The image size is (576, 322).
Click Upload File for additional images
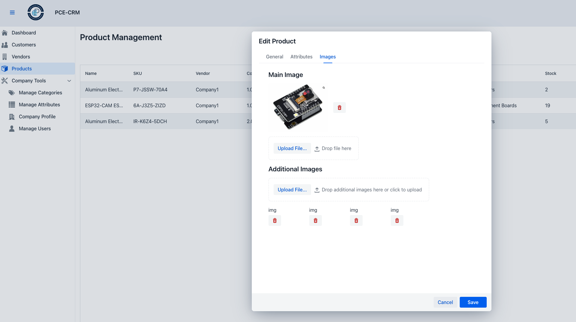pos(292,190)
